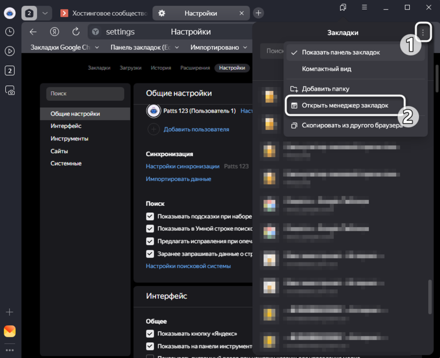Open the three-dots sidebar options
The image size is (440, 358).
click(10, 350)
